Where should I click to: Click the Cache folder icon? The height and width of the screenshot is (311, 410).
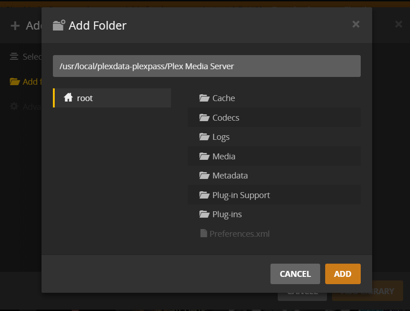204,98
